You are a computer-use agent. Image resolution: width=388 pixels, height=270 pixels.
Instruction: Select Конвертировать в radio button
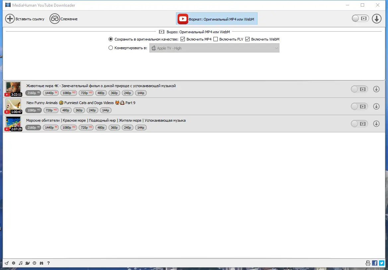111,48
